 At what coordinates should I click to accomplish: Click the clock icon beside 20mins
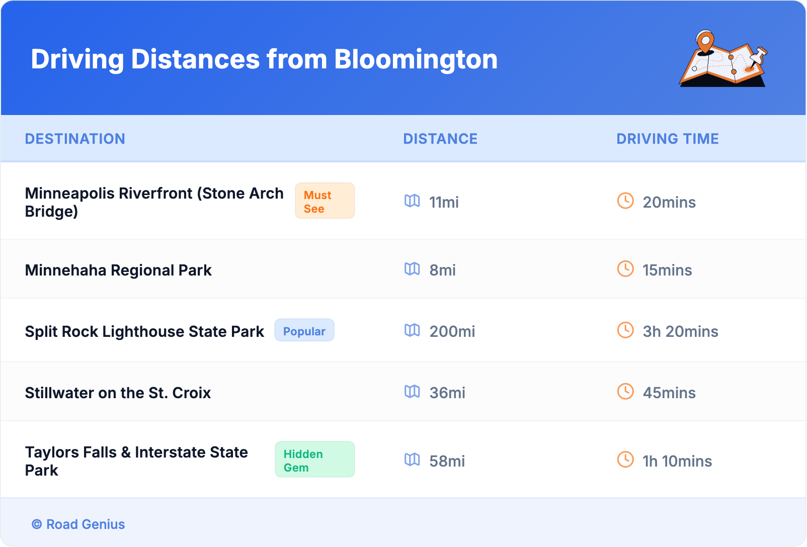[625, 201]
